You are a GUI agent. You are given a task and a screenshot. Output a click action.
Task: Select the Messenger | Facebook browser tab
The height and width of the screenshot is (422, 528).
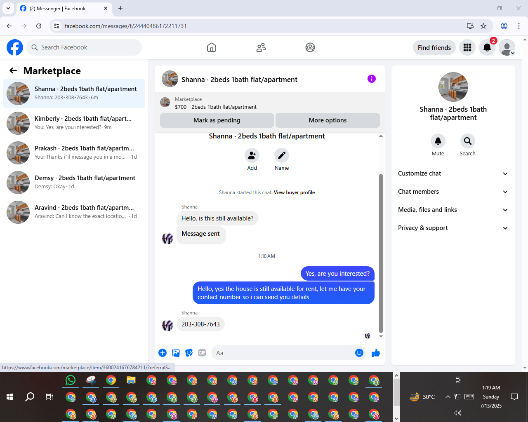(64, 8)
